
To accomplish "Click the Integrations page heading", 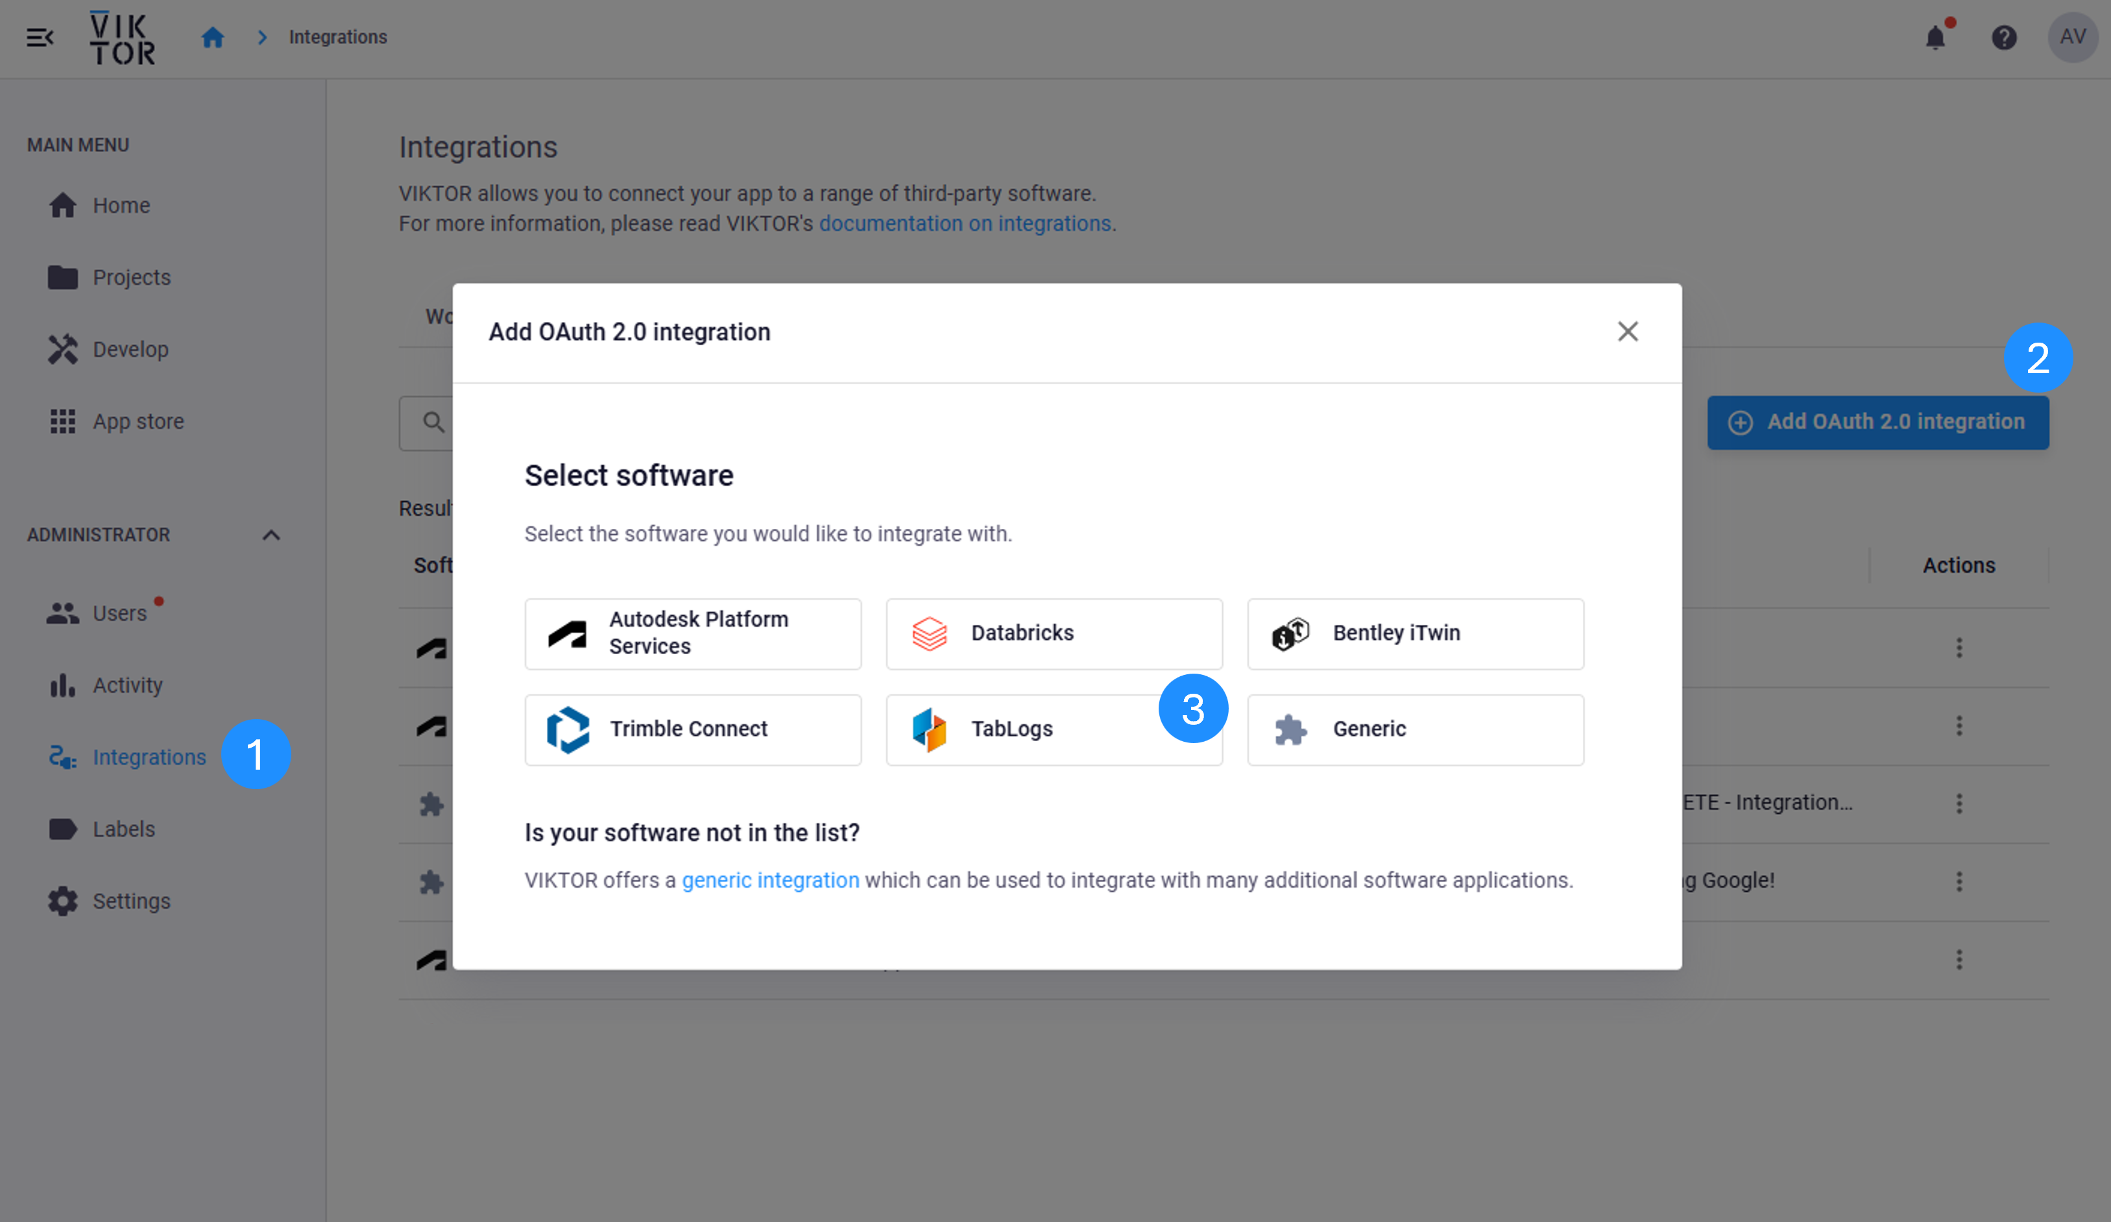I will 478,147.
